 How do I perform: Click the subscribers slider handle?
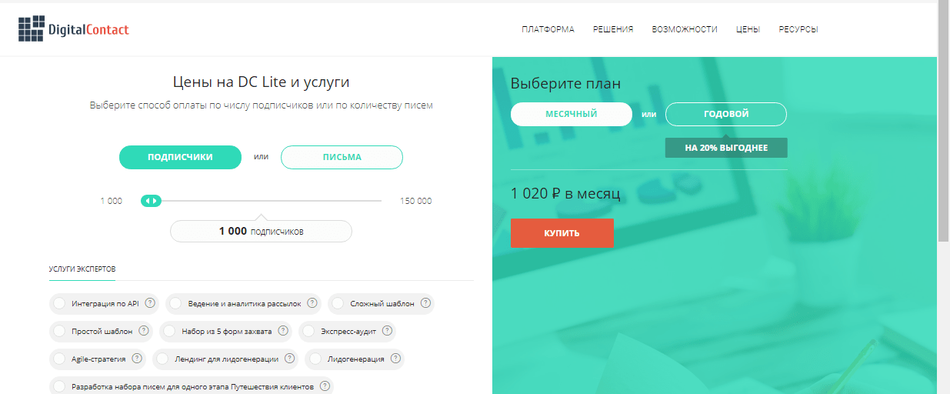[x=151, y=201]
